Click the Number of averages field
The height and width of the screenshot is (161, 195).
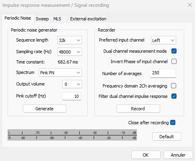163,73
